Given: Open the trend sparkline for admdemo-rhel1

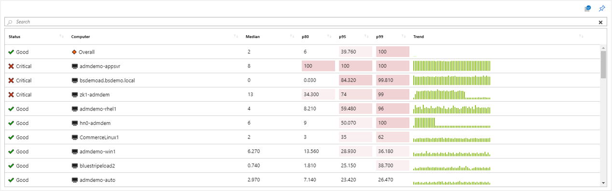Looking at the screenshot, I should 452,109.
